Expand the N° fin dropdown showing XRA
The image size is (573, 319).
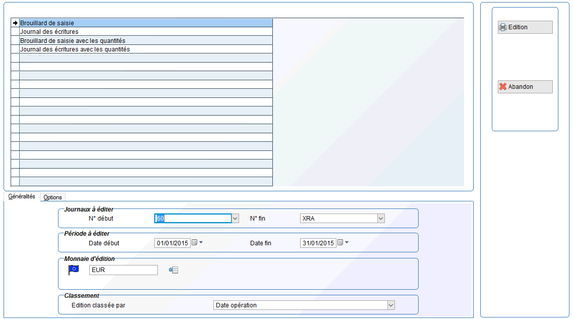[x=381, y=219]
